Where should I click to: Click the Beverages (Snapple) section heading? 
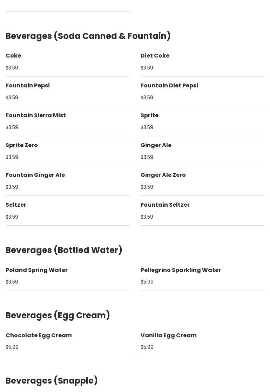pos(52,381)
